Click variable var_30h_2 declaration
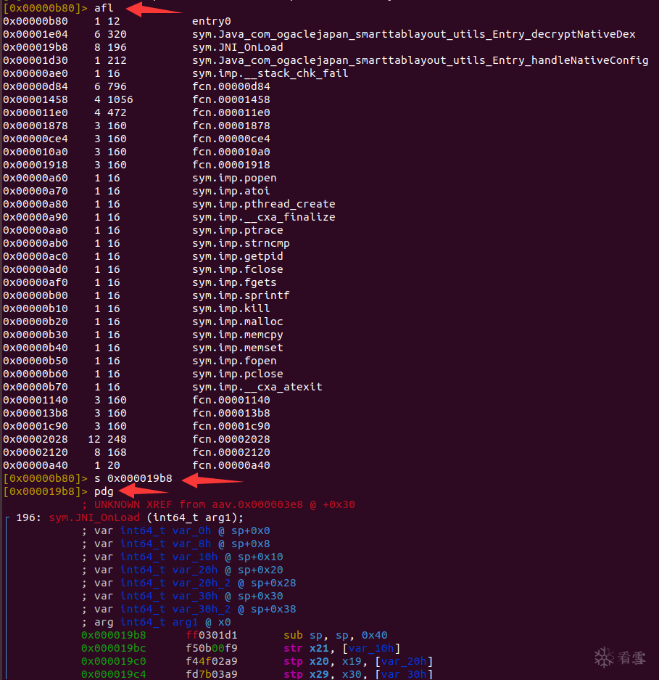This screenshot has width=659, height=680. [x=188, y=609]
